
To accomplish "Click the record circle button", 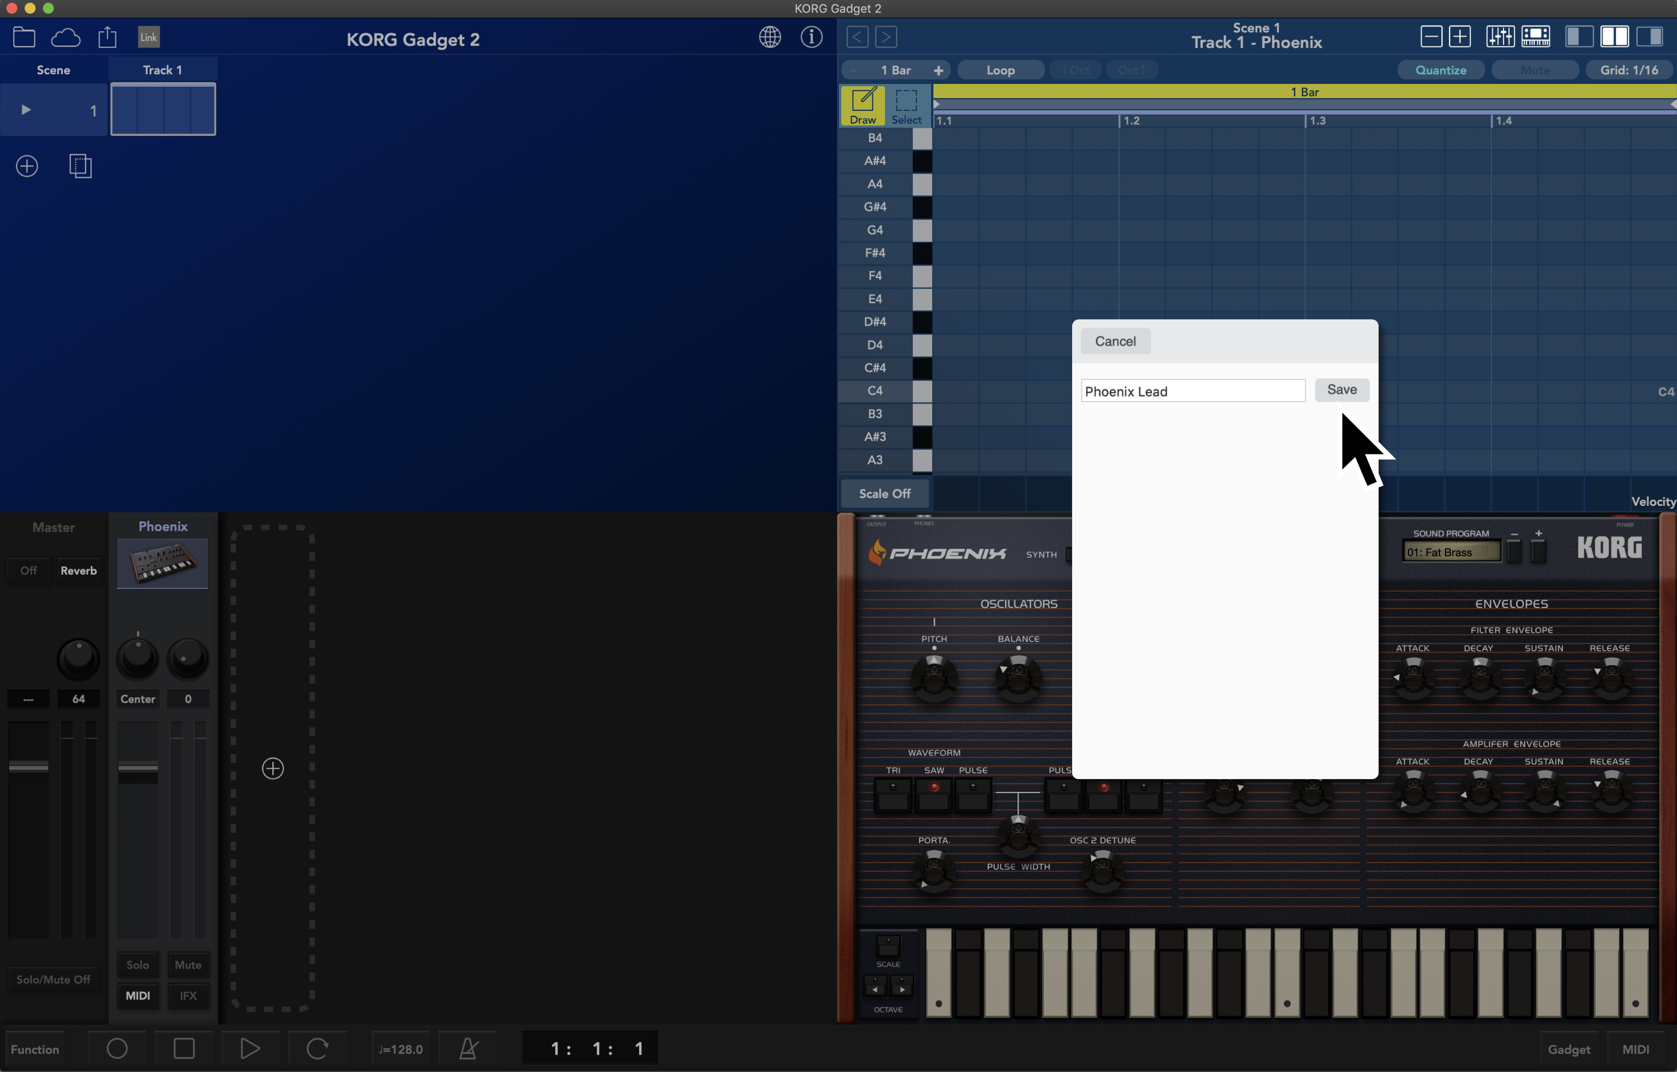I will tap(117, 1048).
